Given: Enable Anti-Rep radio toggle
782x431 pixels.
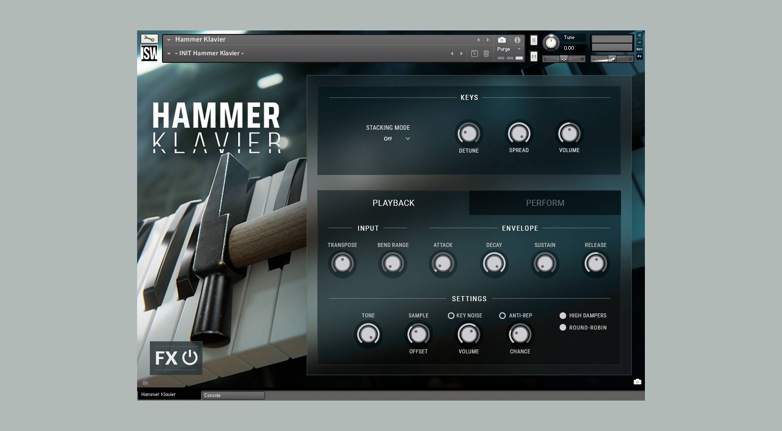Looking at the screenshot, I should click(502, 315).
